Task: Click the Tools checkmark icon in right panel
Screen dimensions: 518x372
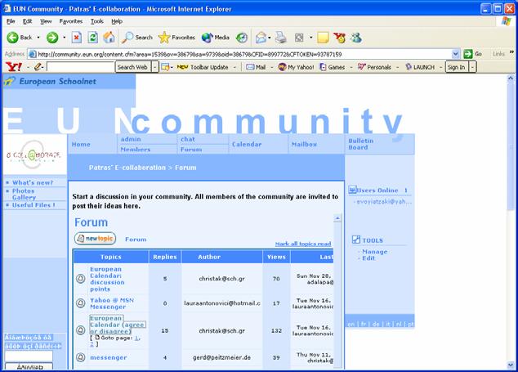Action: point(355,240)
